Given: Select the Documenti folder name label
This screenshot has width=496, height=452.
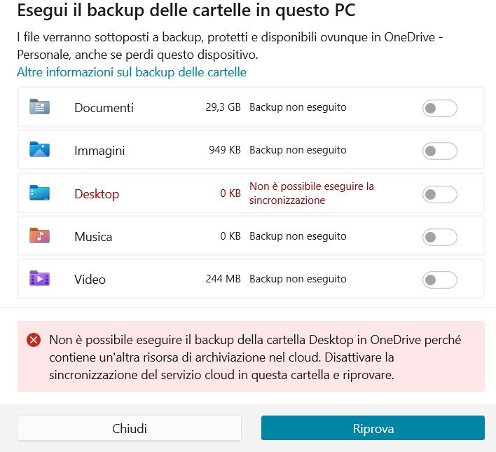Looking at the screenshot, I should point(104,108).
